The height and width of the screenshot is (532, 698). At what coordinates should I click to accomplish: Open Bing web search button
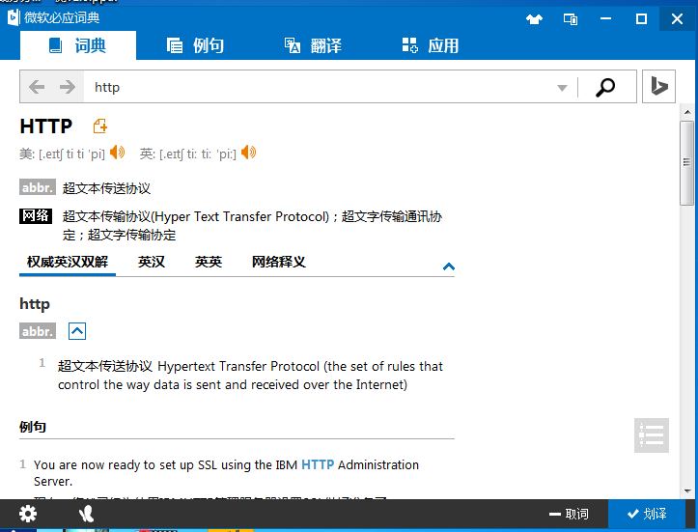click(x=658, y=86)
